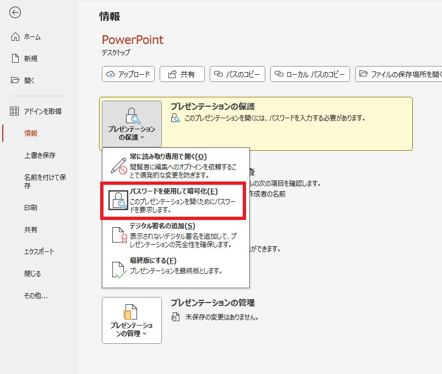The width and height of the screenshot is (442, 374).
Task: Click the new document icon beside 新規
Action: (x=15, y=58)
